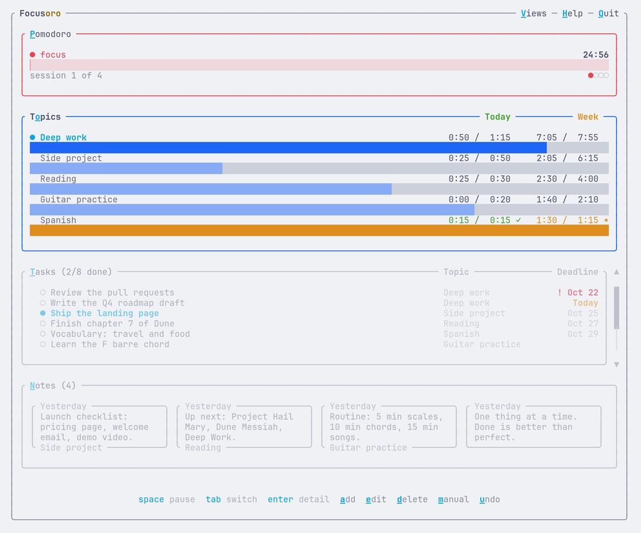The width and height of the screenshot is (641, 533).
Task: Click the session indicator dots
Action: point(598,75)
